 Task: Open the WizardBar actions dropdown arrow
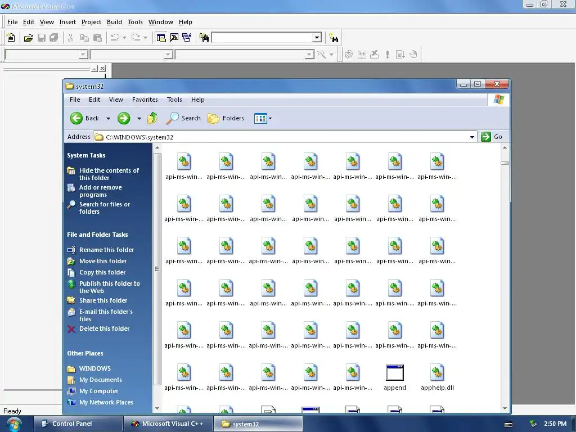[331, 55]
